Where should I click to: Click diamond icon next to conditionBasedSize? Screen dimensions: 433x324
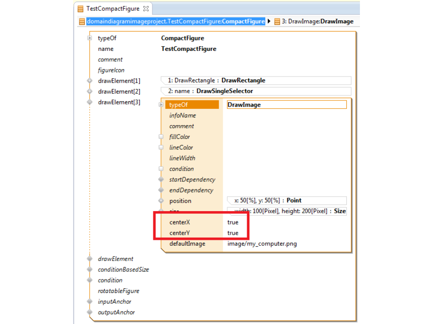(x=90, y=270)
